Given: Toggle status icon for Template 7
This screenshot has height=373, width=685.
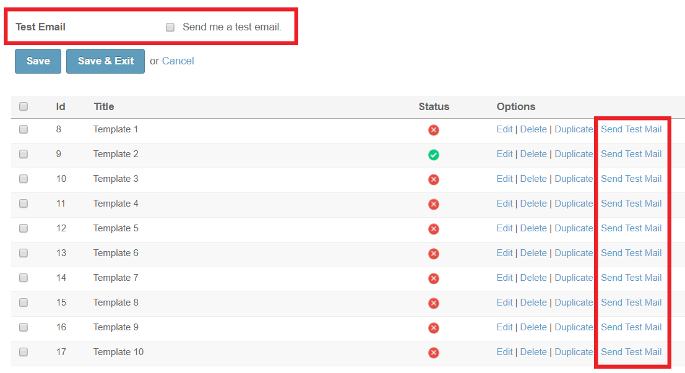Looking at the screenshot, I should click(434, 278).
